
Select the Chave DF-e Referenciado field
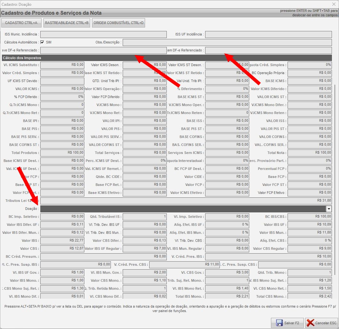[x=103, y=50]
